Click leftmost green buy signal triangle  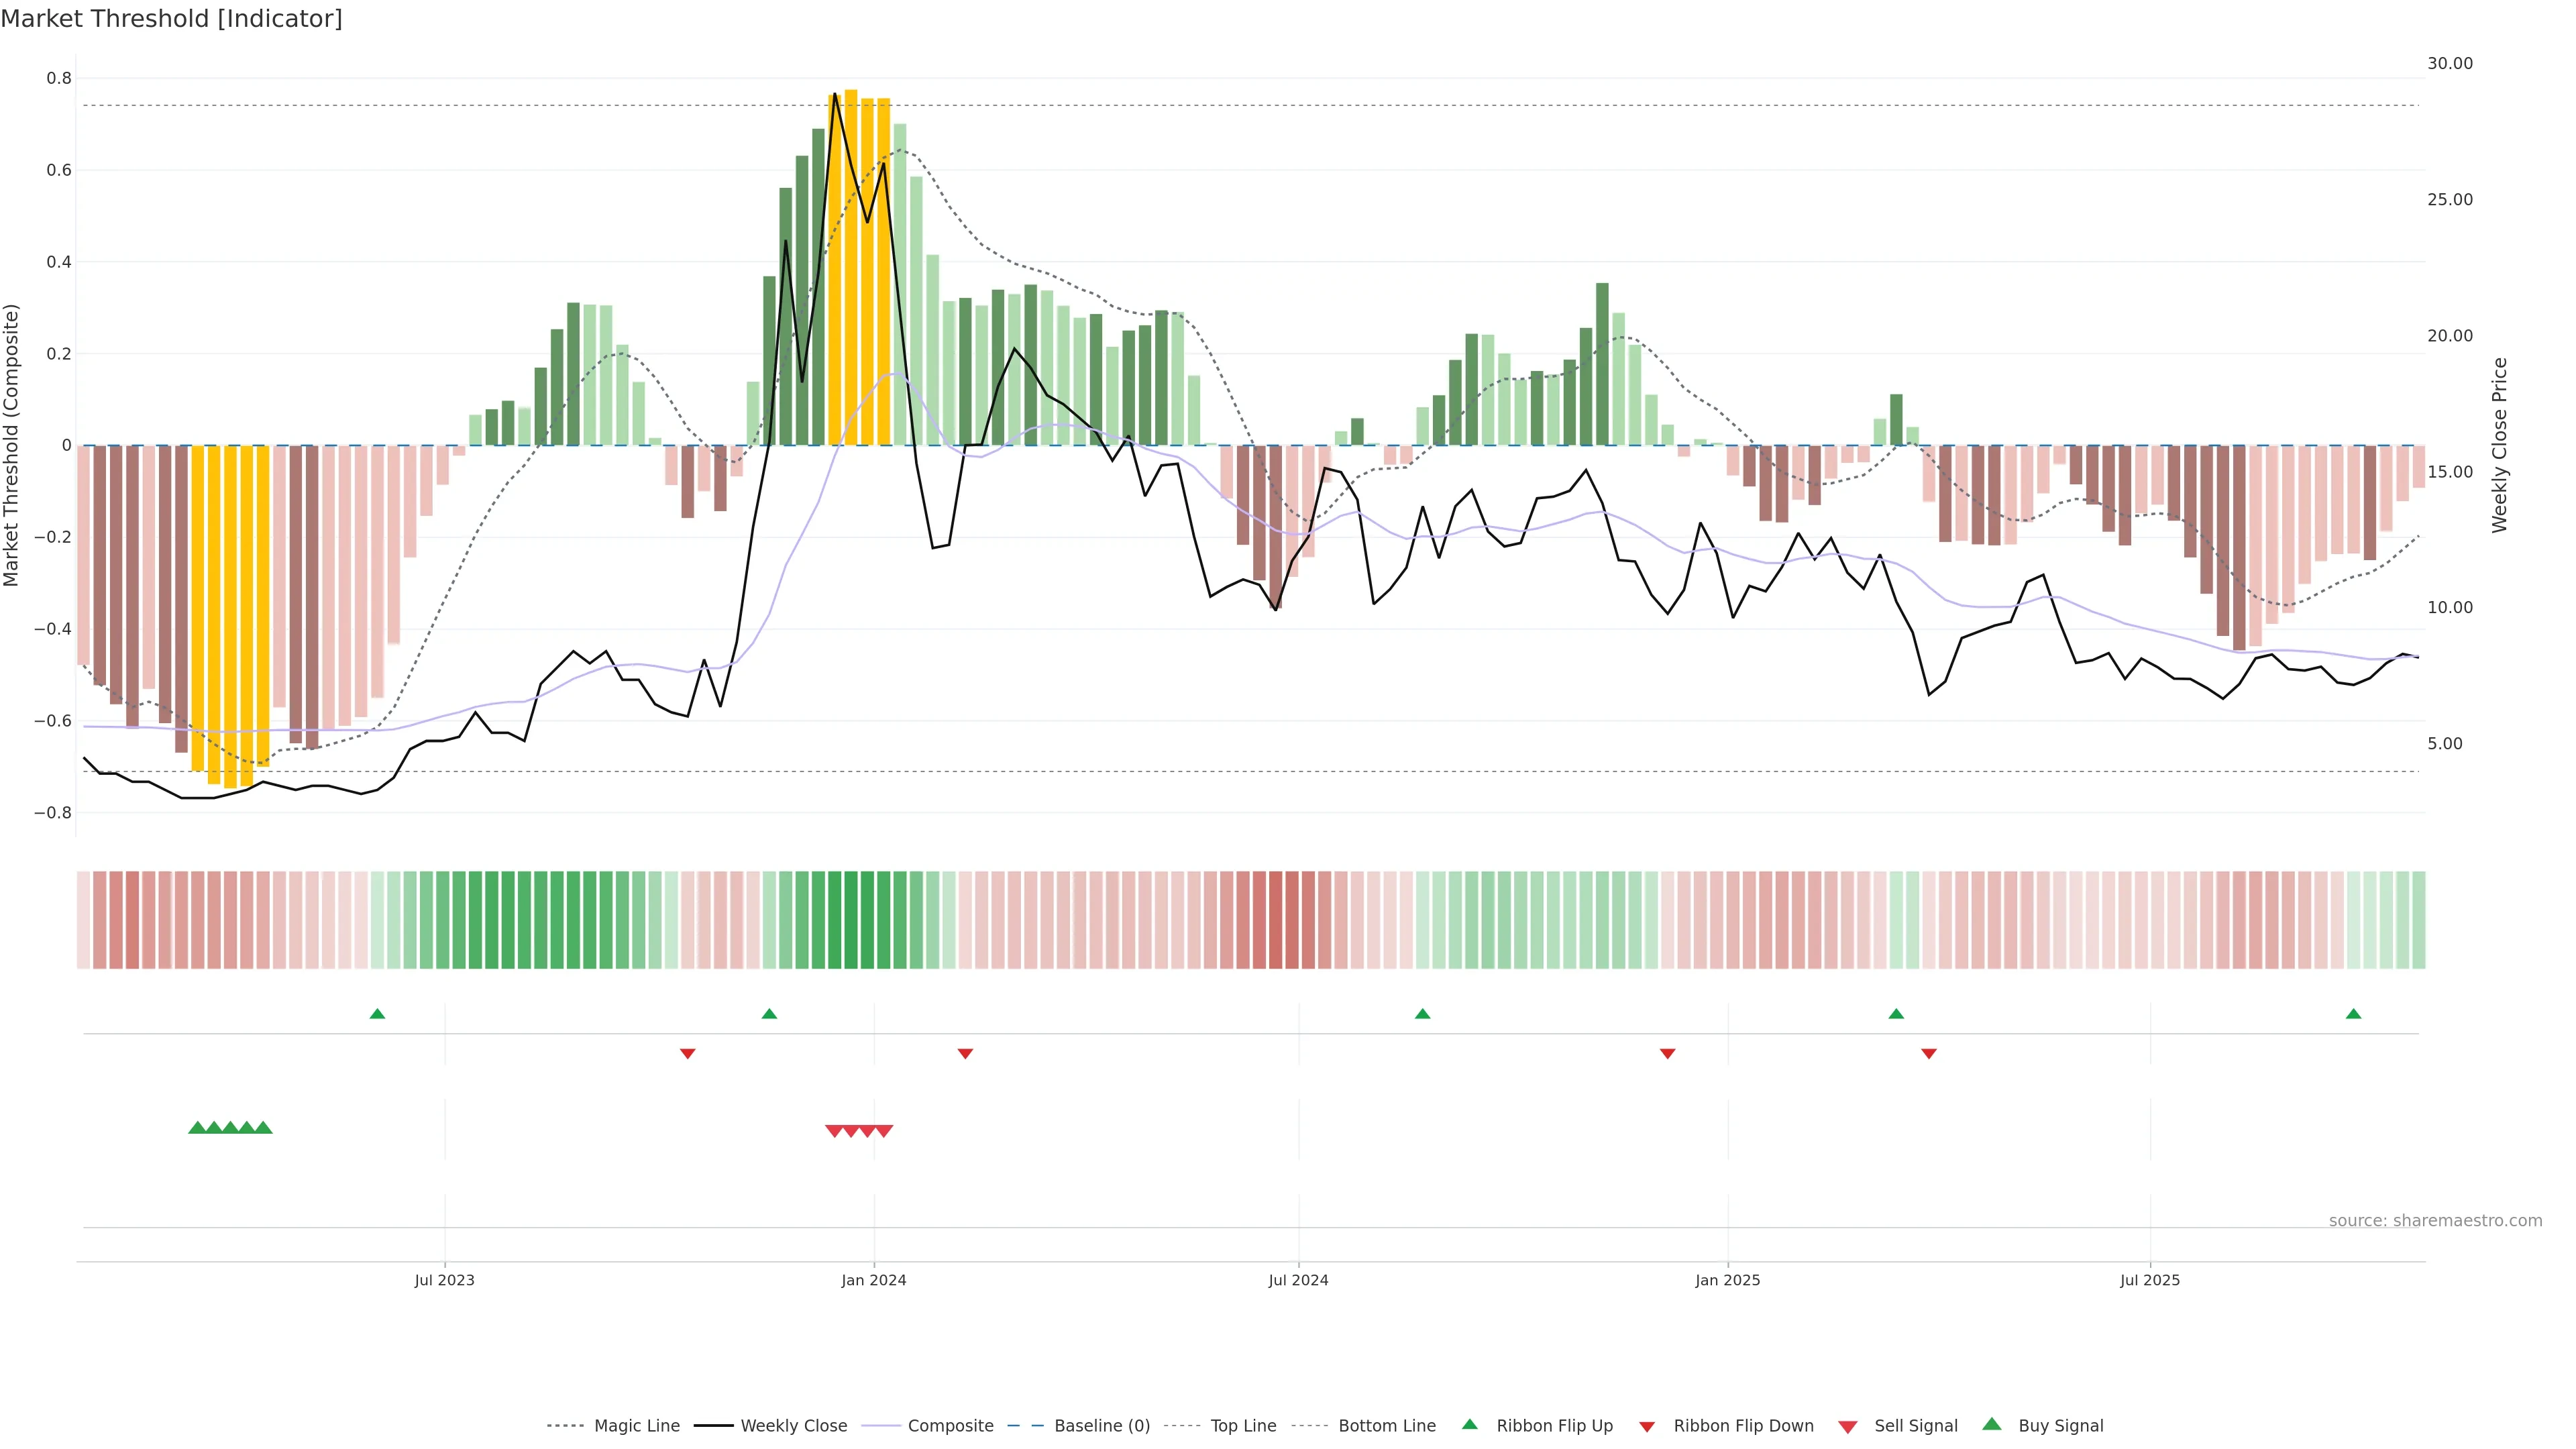[197, 1128]
